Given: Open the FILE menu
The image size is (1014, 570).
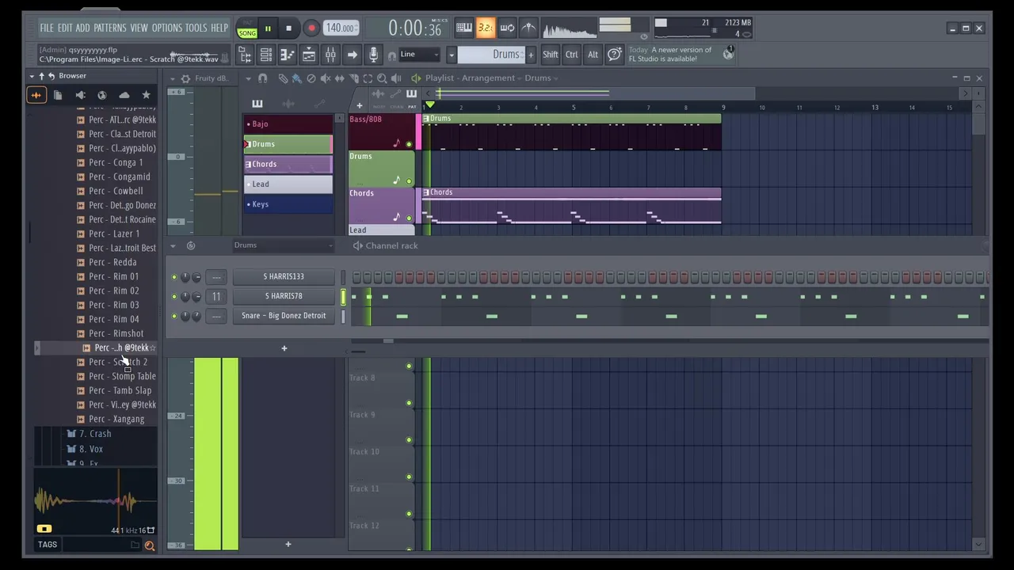Looking at the screenshot, I should point(47,28).
